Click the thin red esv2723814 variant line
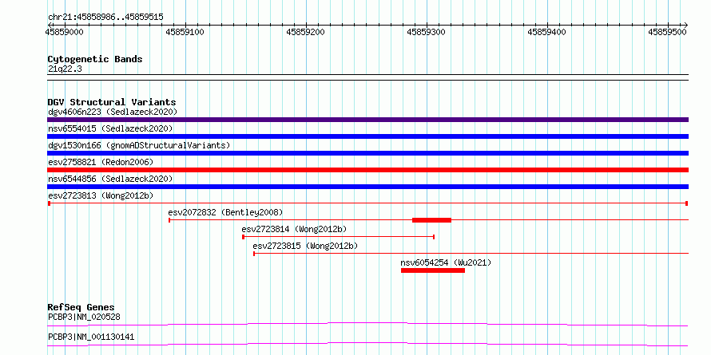 click(339, 237)
